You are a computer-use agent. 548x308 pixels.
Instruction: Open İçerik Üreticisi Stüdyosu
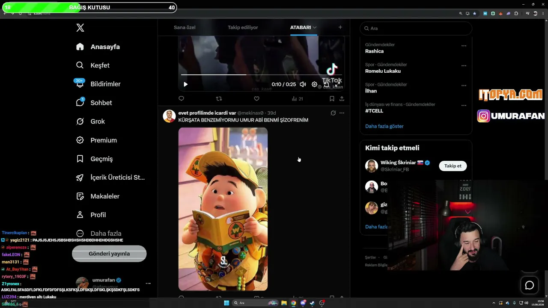point(110,178)
